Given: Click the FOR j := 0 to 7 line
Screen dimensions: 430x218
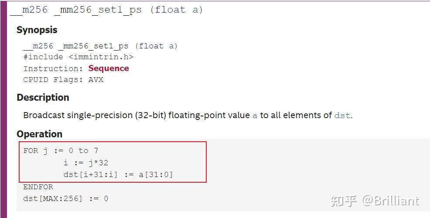Looking at the screenshot, I should 61,150.
